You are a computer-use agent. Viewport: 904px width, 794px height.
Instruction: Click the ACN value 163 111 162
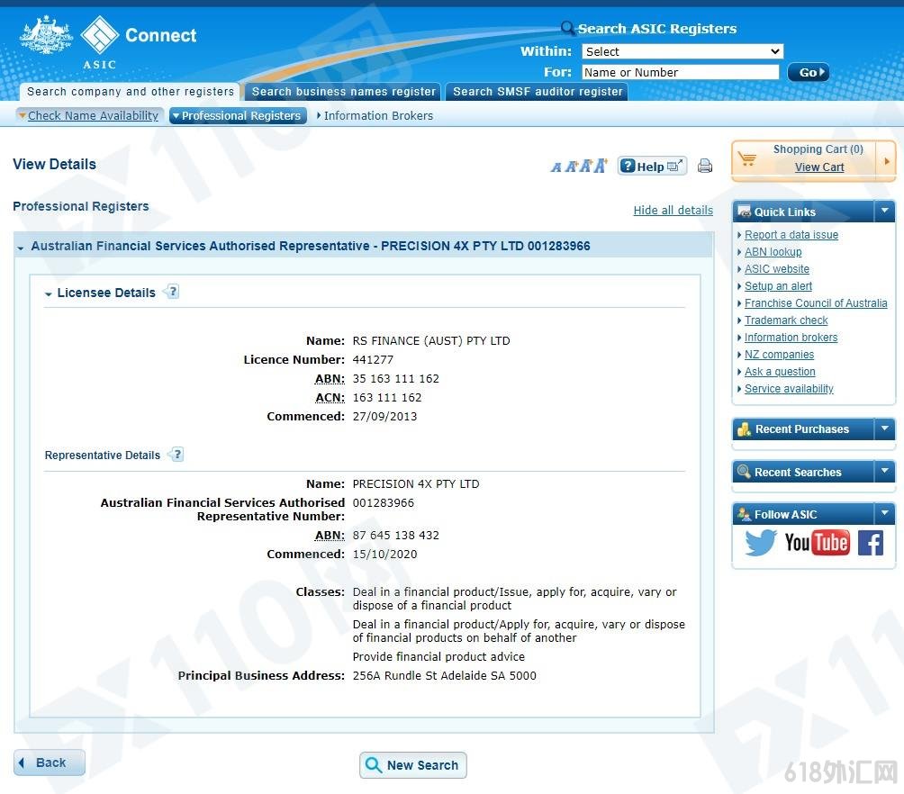(x=387, y=398)
